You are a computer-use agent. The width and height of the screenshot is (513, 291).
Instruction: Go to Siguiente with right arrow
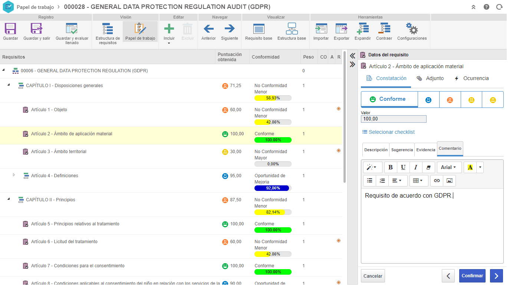[230, 29]
